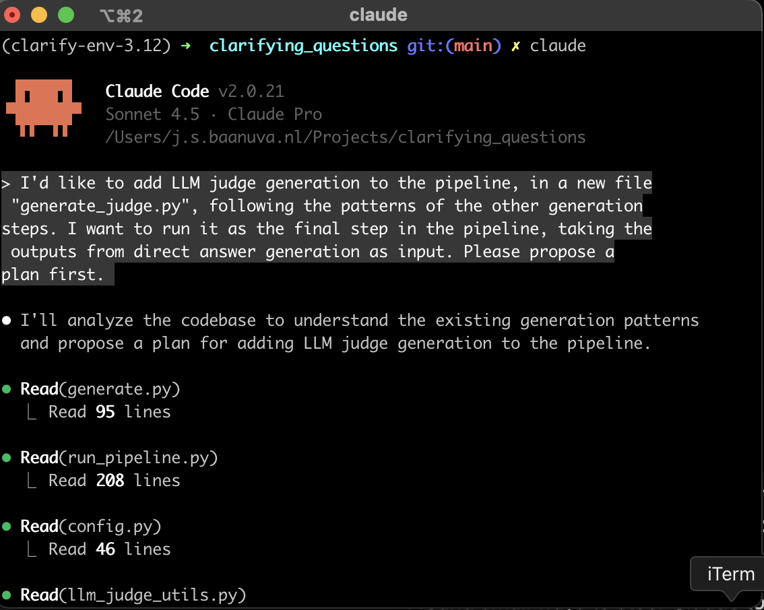This screenshot has width=764, height=610.
Task: Click the green dot beside Read(generate.py)
Action: click(7, 389)
